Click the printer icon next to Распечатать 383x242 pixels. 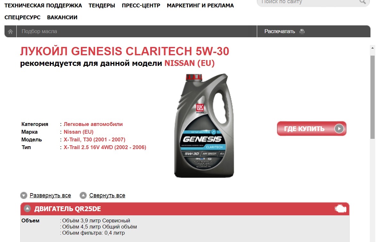(302, 31)
